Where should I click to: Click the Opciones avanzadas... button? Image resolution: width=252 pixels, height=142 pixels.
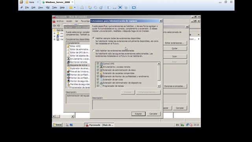(174, 86)
